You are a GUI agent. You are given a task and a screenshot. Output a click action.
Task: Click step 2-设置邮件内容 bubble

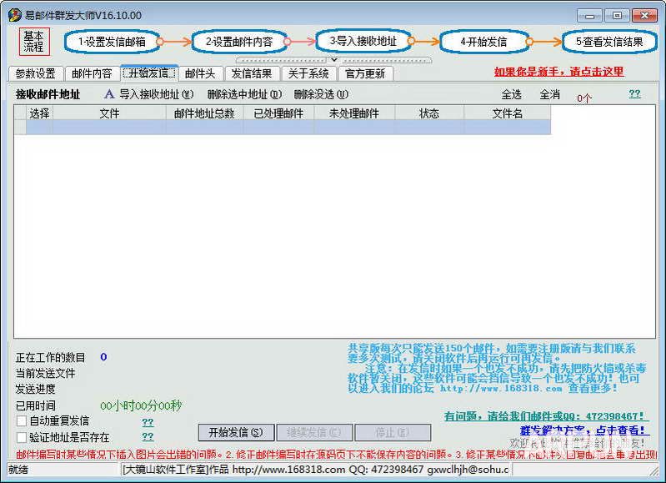tap(239, 42)
